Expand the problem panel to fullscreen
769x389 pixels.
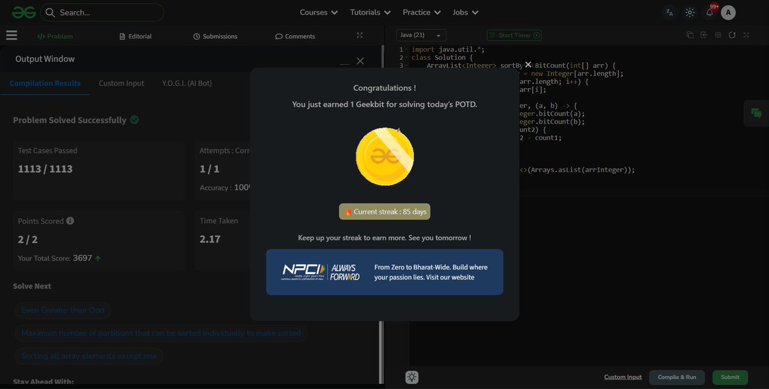click(360, 35)
